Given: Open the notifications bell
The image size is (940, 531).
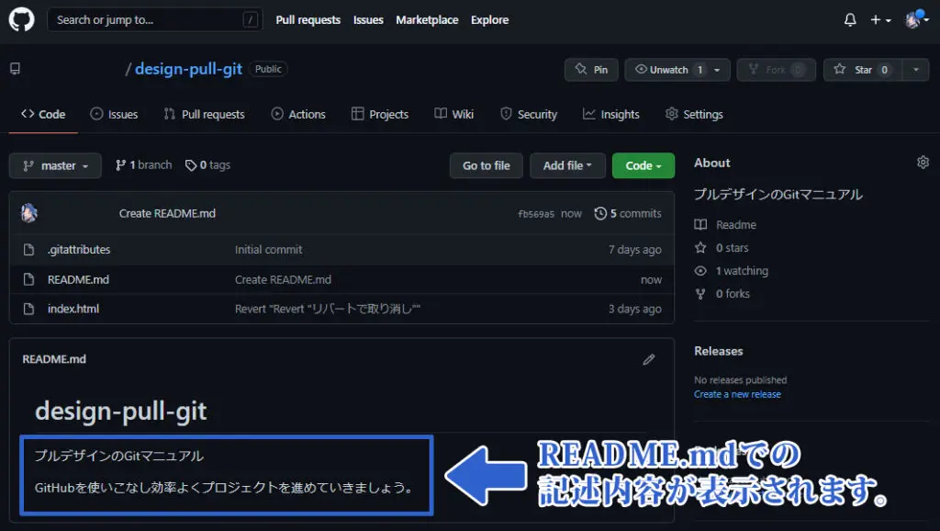Looking at the screenshot, I should tap(849, 19).
